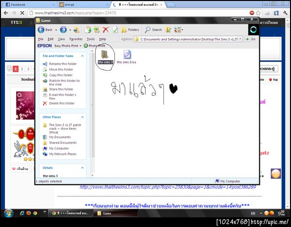Click the browser Back arrow

pos(6,13)
